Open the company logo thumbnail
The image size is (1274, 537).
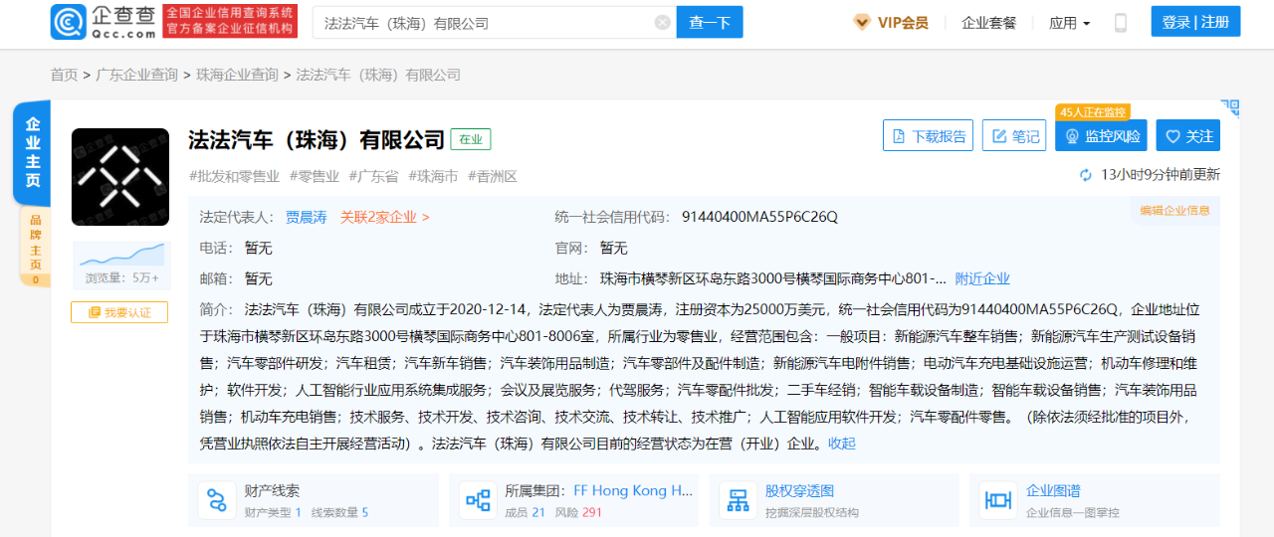[x=120, y=177]
